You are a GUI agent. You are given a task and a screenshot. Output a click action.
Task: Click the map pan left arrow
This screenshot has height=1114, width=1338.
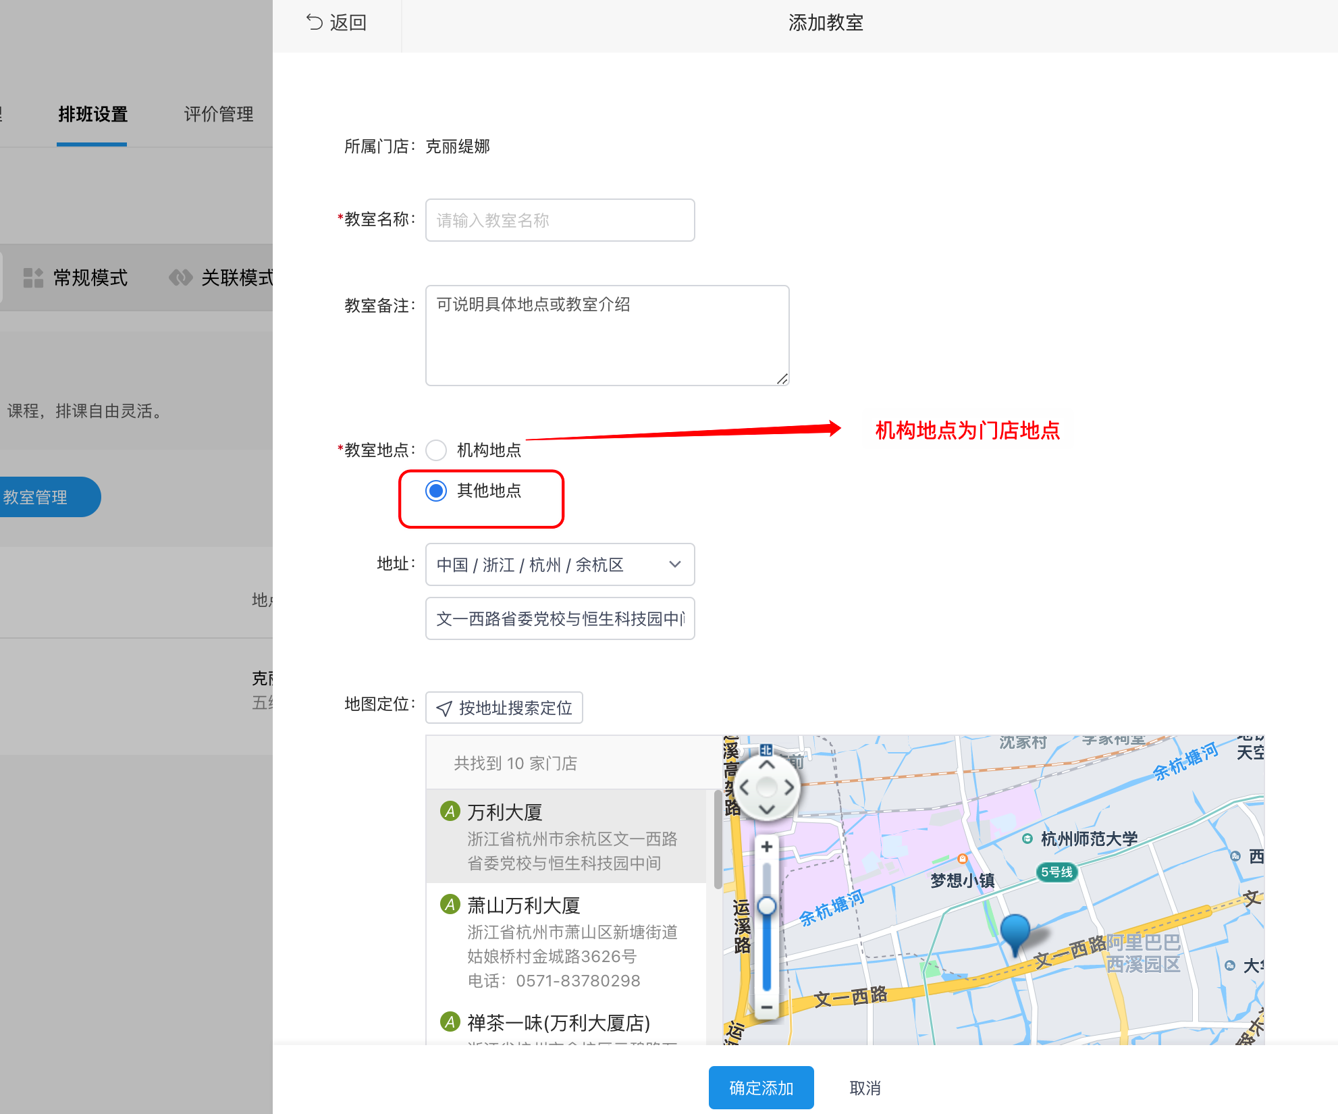(745, 787)
